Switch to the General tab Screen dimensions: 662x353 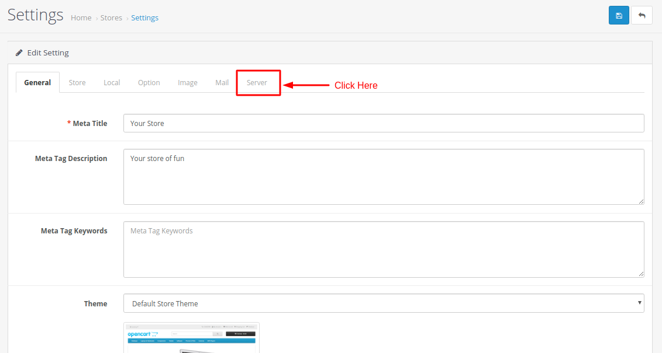tap(37, 83)
